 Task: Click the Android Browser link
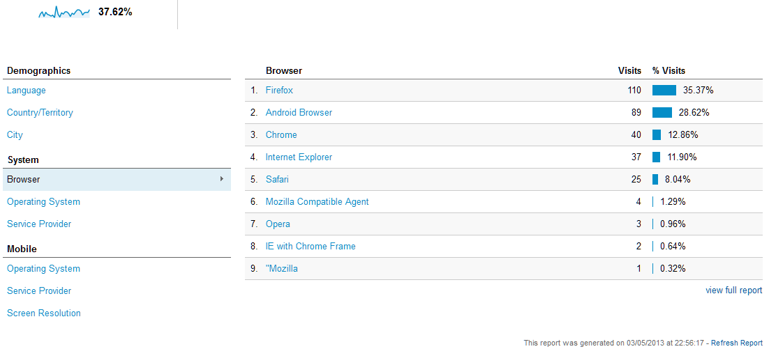click(x=299, y=113)
